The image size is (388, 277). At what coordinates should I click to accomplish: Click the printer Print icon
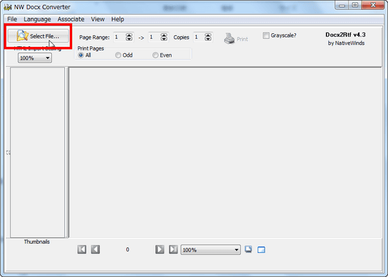(229, 39)
